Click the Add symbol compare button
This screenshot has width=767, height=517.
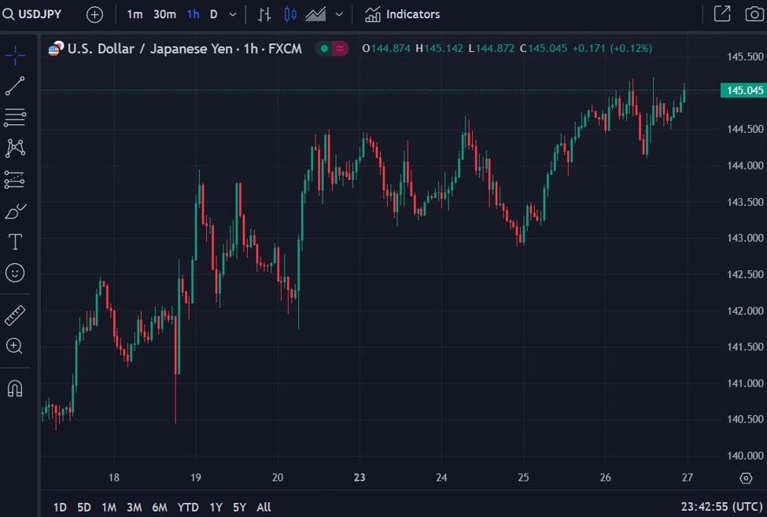click(94, 14)
